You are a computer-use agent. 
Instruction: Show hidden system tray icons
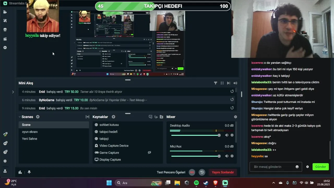pyautogui.click(x=273, y=183)
